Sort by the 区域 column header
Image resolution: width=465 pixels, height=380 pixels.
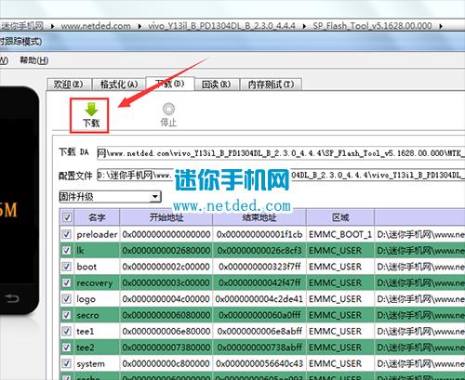340,217
